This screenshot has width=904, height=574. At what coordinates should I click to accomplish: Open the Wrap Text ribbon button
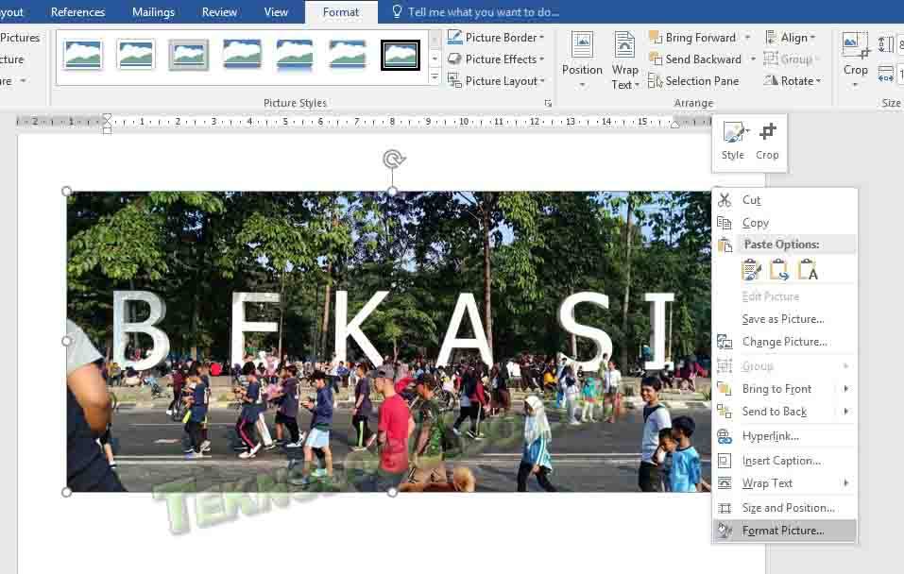pos(624,59)
